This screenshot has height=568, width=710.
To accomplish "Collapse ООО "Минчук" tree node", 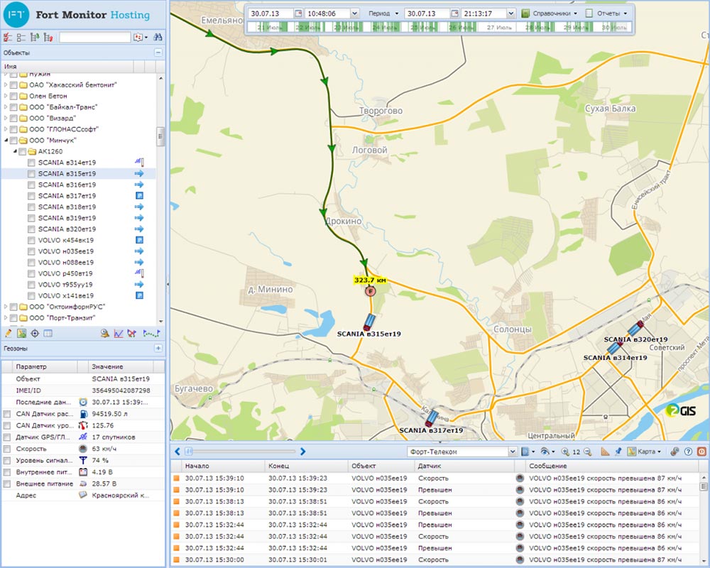I will 6,141.
